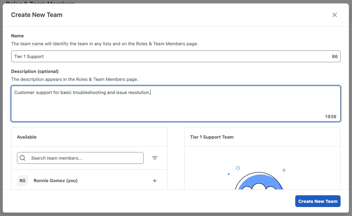Click the team name helper text
The height and width of the screenshot is (216, 352).
click(105, 44)
